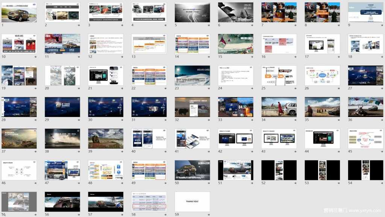The image size is (385, 217).
Task: Select slide 35 thumbnail
Action: 322,107
